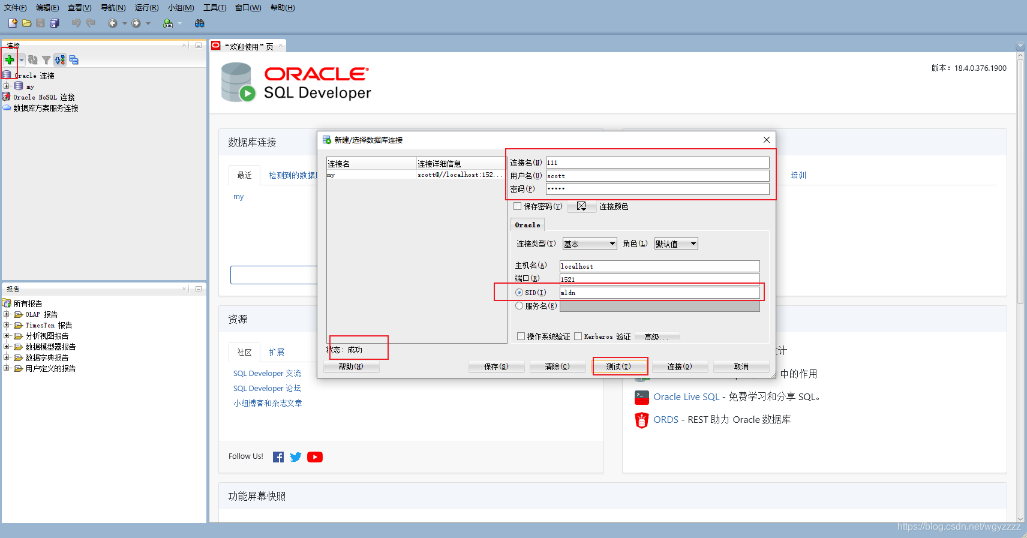Viewport: 1027px width, 538px height.
Task: Expand the 'my' connection tree node
Action: (x=7, y=86)
